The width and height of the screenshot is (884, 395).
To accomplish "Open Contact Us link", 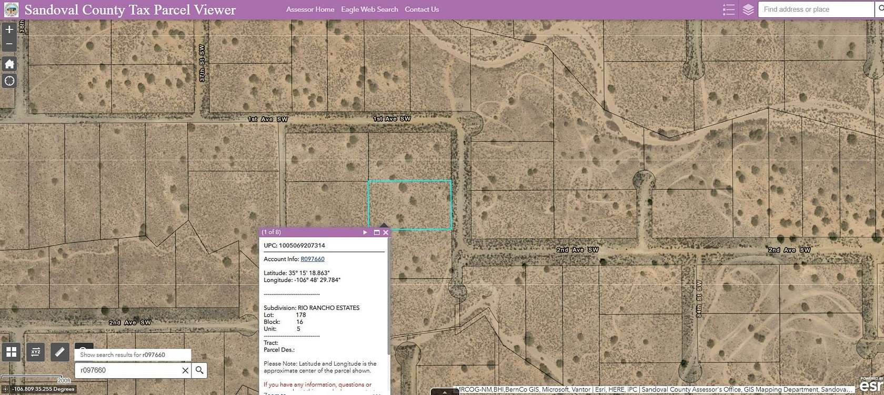I will (421, 9).
